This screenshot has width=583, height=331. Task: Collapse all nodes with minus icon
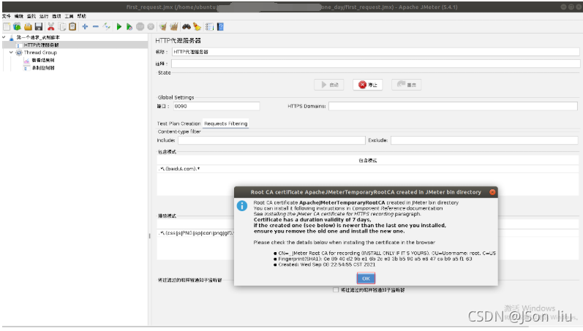click(96, 27)
